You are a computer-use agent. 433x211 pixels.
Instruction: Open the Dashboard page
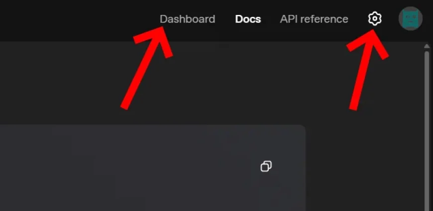(x=187, y=19)
